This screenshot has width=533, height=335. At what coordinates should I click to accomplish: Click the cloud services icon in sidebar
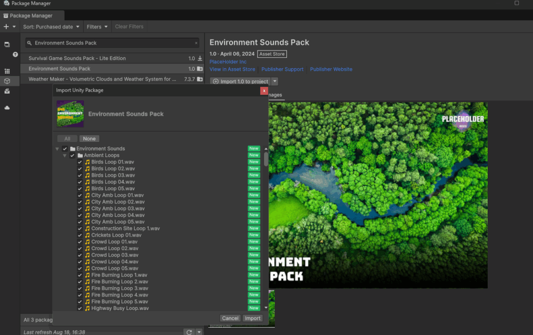[7, 108]
